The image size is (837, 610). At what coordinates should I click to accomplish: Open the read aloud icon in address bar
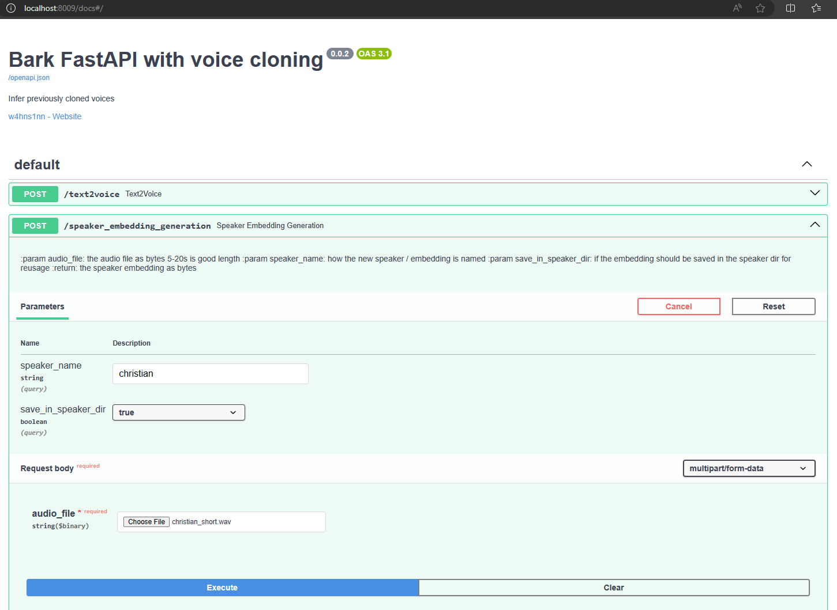737,8
